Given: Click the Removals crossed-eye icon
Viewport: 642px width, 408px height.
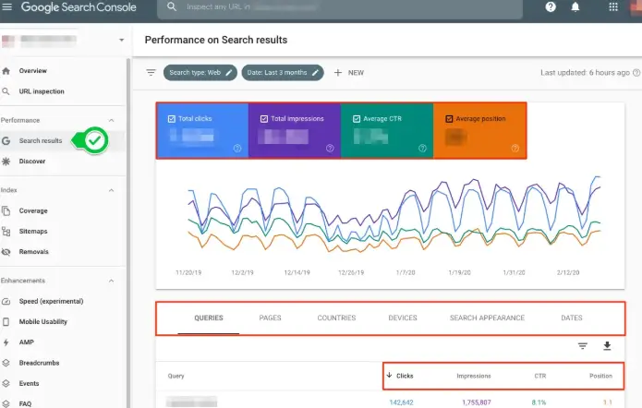Looking at the screenshot, I should [x=6, y=252].
